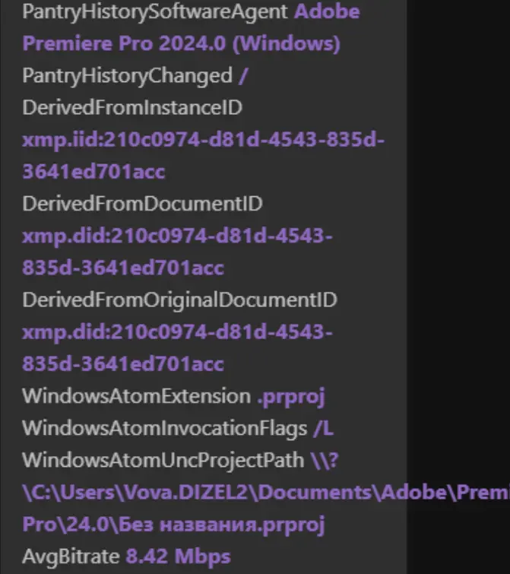
Task: Click the DerivedFromDocumentID label
Action: point(142,204)
